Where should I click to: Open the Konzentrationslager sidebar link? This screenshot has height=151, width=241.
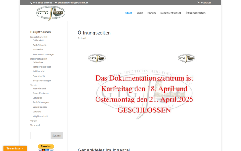coord(43,54)
